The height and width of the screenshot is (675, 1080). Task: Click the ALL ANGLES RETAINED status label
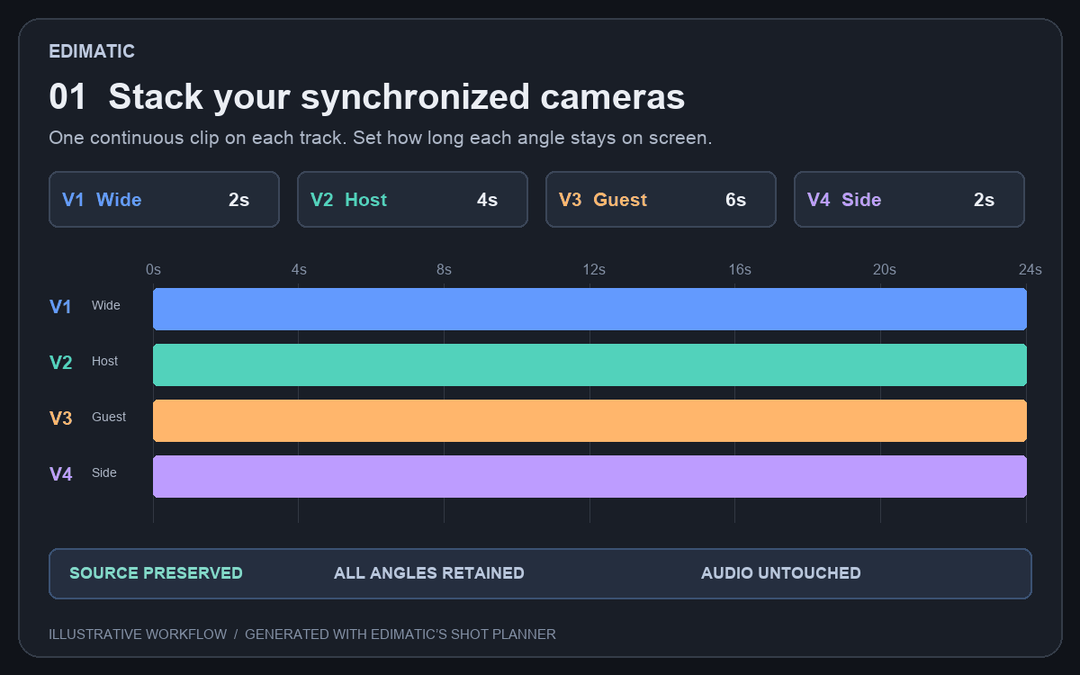(x=429, y=573)
